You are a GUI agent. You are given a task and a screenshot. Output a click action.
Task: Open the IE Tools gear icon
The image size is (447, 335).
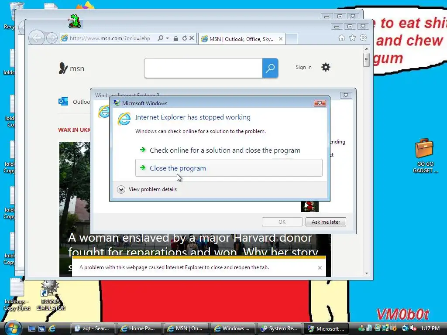[363, 38]
